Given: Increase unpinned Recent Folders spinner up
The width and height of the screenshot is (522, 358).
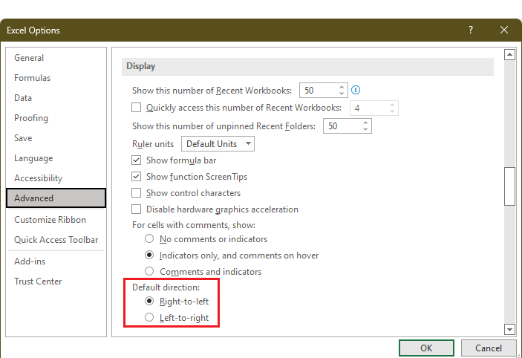Looking at the screenshot, I should (365, 123).
